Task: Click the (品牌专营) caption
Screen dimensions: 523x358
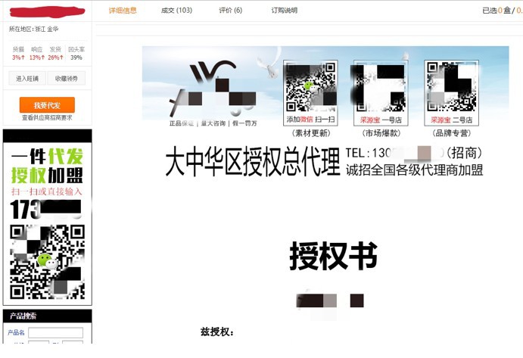Action: [x=452, y=133]
